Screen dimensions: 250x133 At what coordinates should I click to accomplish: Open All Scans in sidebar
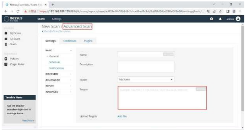click(15, 39)
